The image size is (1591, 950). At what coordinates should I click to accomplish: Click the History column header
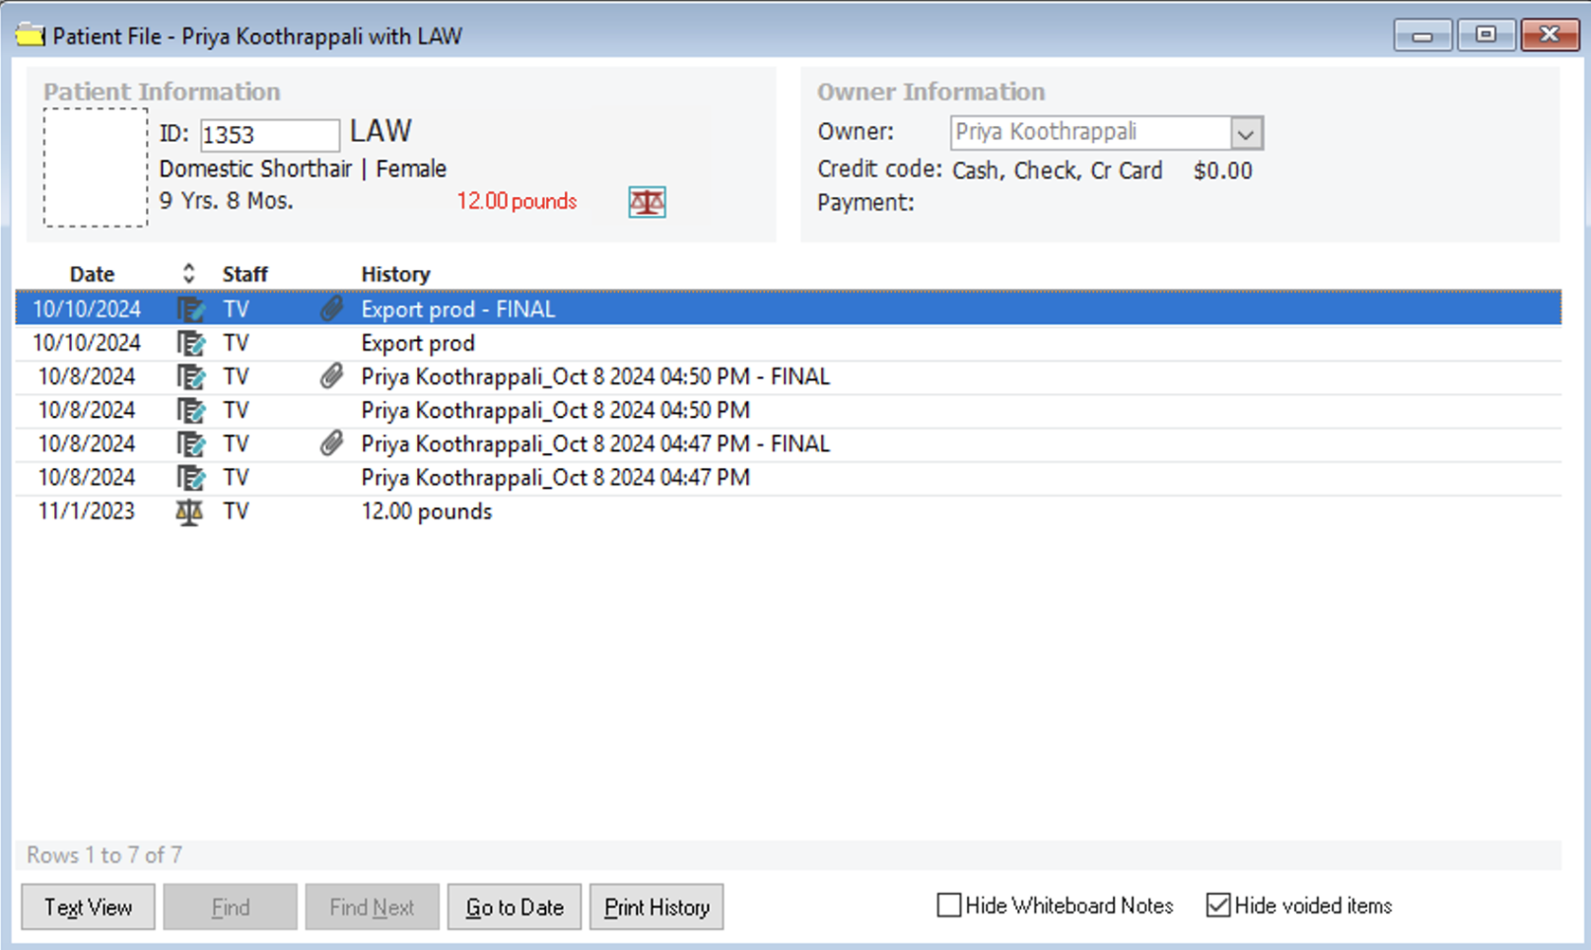[x=395, y=274]
